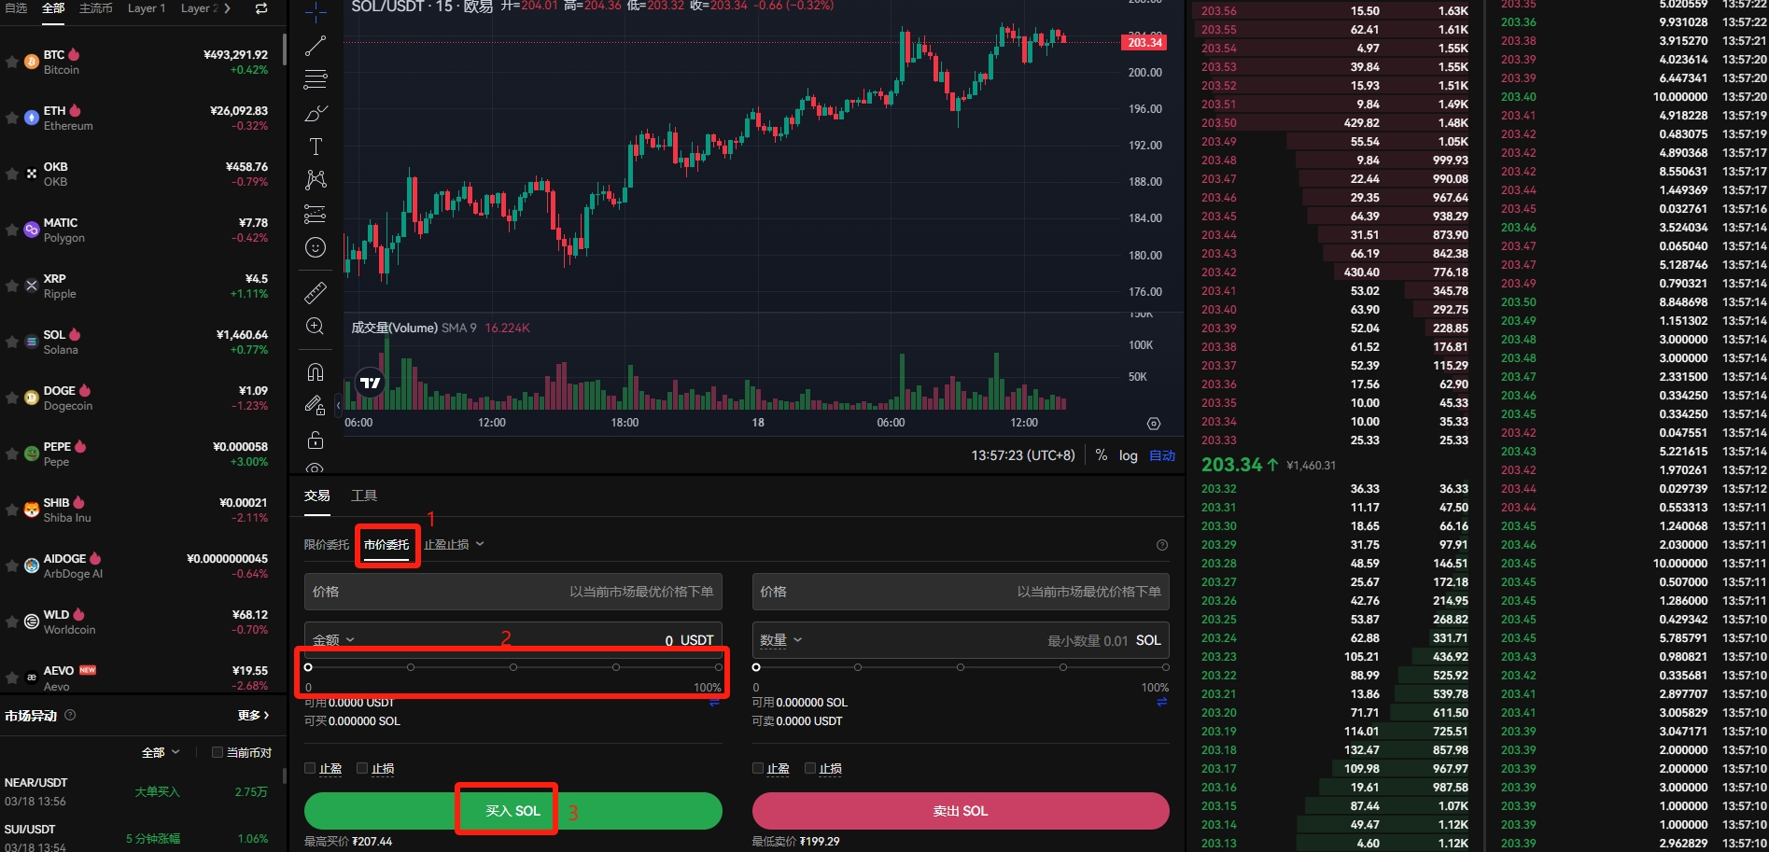Select the ruler measure tool
Image resolution: width=1769 pixels, height=852 pixels.
316,292
